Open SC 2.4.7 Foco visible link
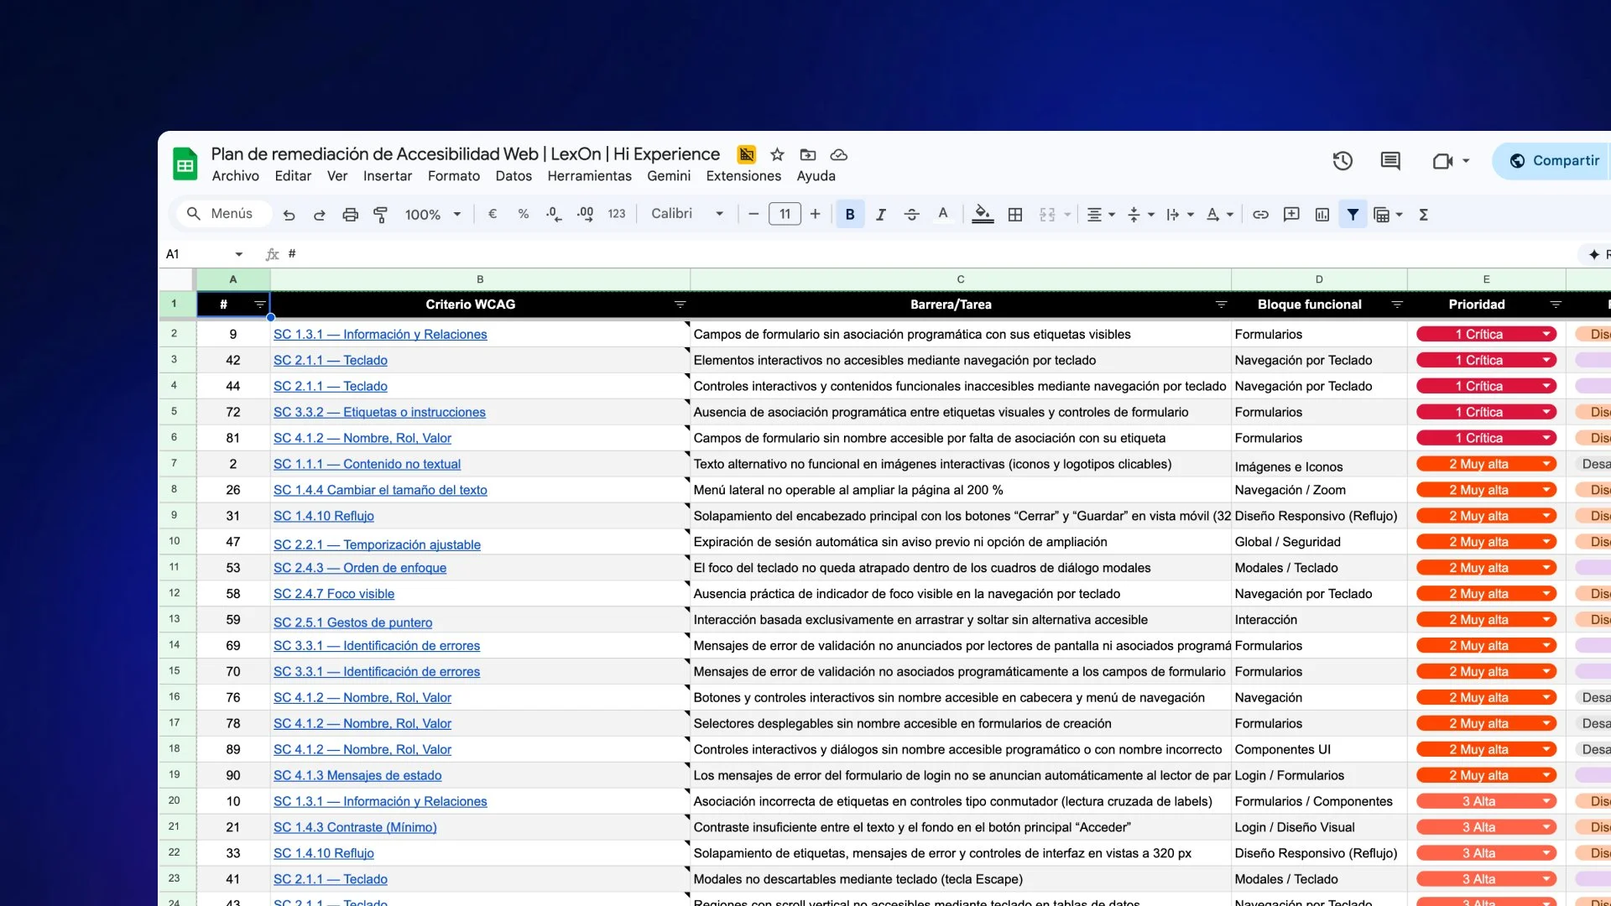 [334, 594]
